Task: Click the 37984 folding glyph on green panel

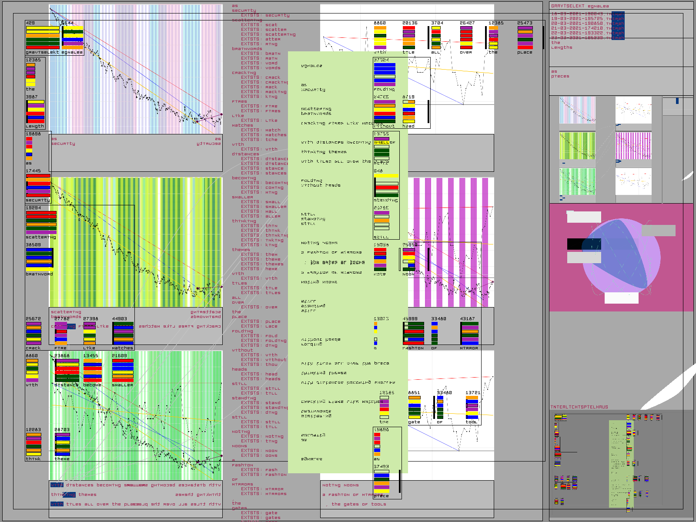Action: click(x=385, y=74)
